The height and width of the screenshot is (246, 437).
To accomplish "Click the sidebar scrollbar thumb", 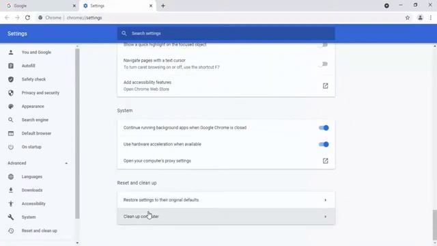I will 77,134.
